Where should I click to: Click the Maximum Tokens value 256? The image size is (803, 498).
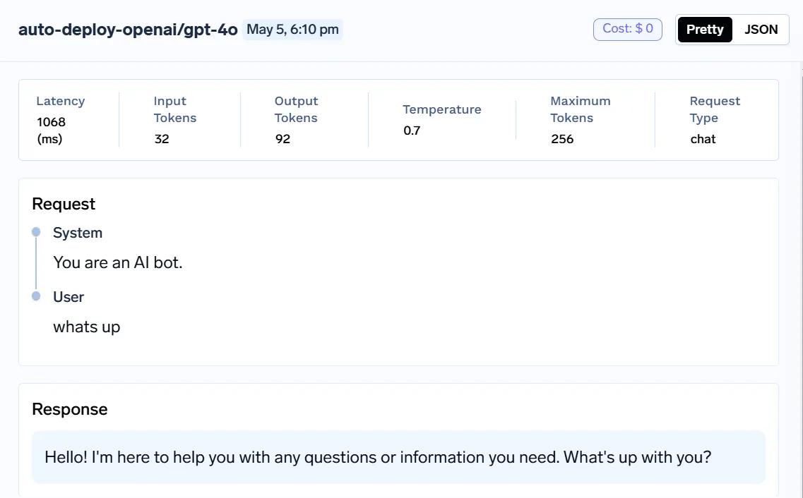(562, 138)
